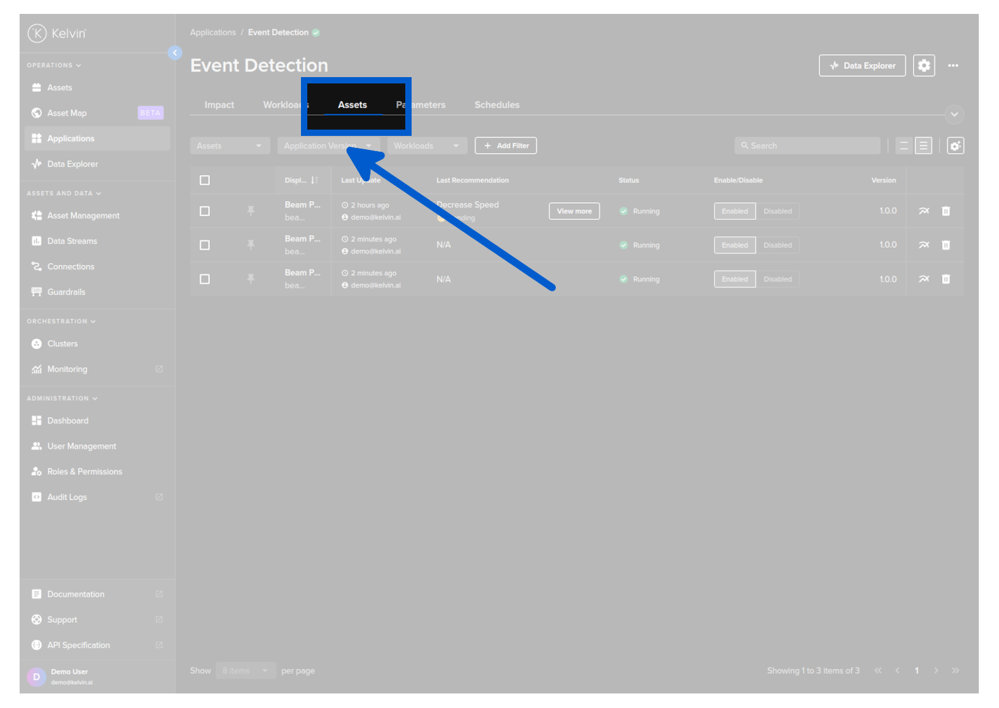Expand the Workloads filter dropdown
Image resolution: width=999 pixels, height=708 pixels.
click(x=427, y=146)
